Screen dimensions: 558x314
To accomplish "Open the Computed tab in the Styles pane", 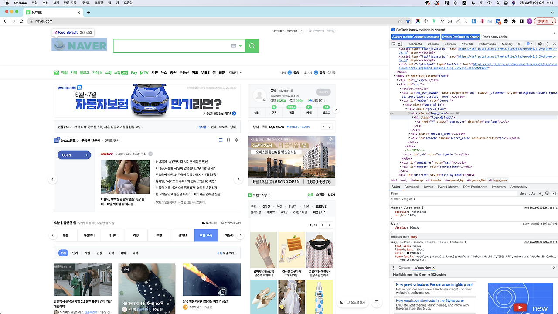I will coord(412,186).
